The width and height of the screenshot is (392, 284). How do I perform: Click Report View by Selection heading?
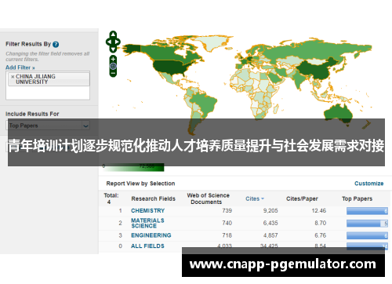pos(140,184)
